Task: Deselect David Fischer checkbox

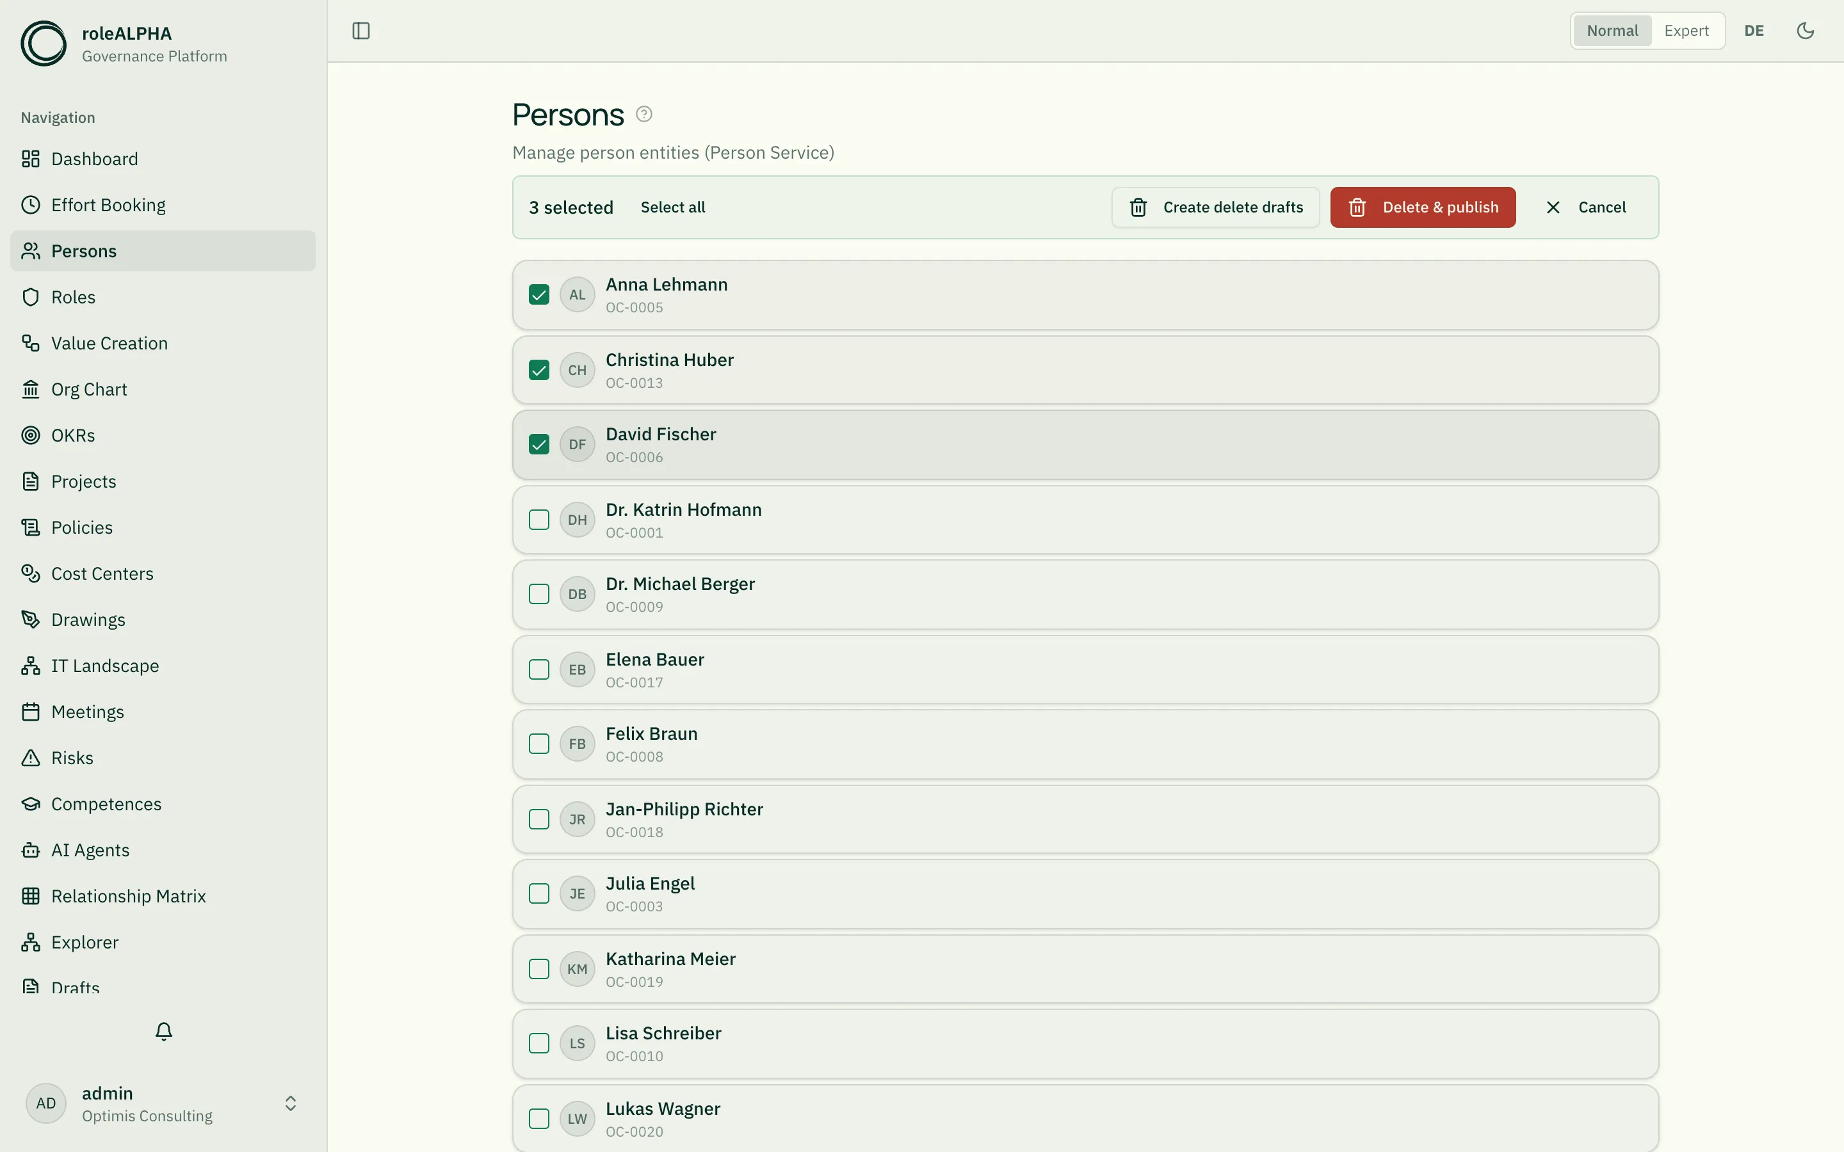Action: pyautogui.click(x=538, y=444)
